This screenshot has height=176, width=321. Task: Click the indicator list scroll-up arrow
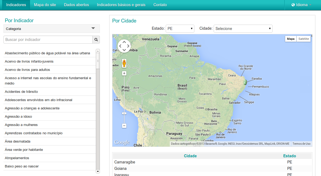(x=98, y=51)
